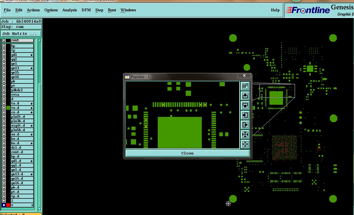Click the marker icon on layer bo.d
The width and height of the screenshot is (354, 215).
tap(32, 143)
